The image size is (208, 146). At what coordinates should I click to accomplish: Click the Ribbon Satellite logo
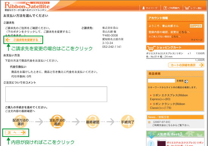[27, 6]
